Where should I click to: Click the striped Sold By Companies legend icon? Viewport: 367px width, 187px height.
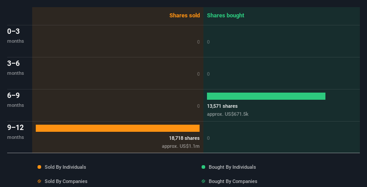coord(39,181)
